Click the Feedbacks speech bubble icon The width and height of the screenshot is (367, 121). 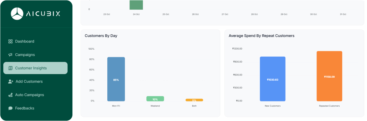click(x=10, y=108)
